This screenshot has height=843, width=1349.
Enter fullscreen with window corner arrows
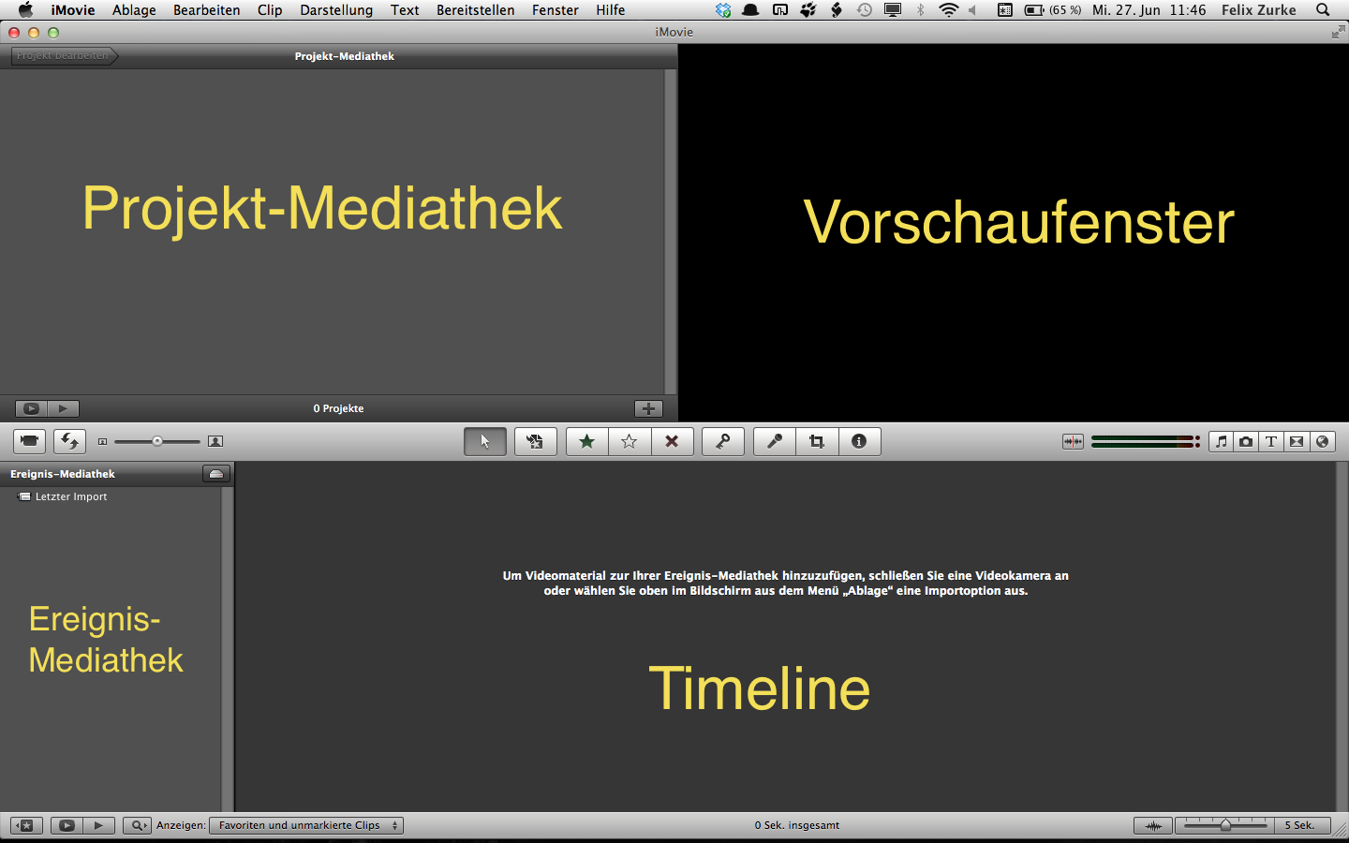1338,32
